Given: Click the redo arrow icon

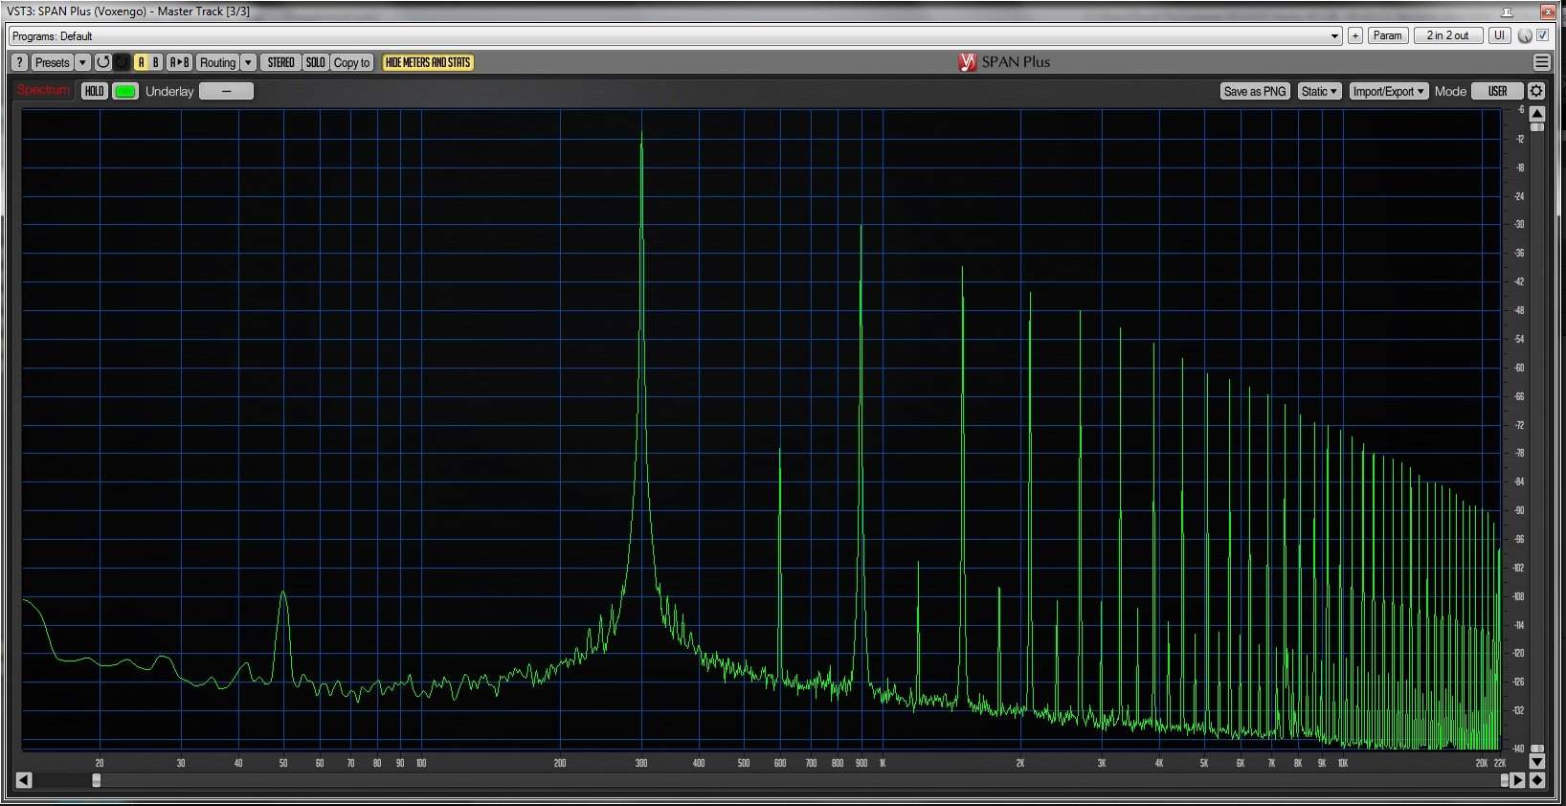Looking at the screenshot, I should (x=122, y=62).
